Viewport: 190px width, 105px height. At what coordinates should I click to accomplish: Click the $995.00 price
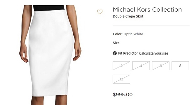coord(123,94)
